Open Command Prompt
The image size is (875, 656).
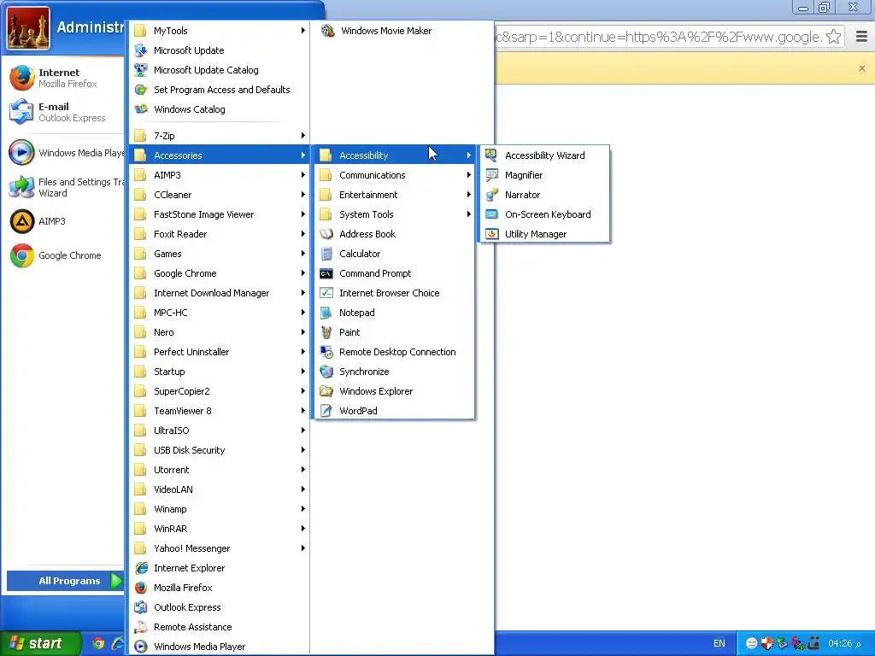click(x=395, y=273)
